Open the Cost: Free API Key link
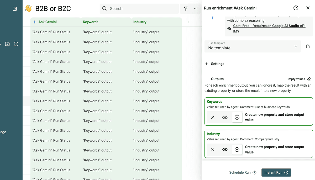The image size is (315, 180). pyautogui.click(x=269, y=28)
